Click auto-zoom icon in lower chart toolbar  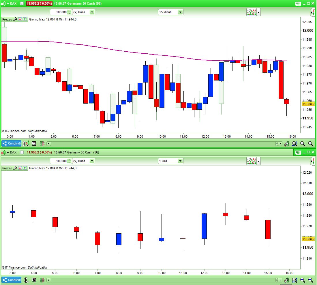coord(295,280)
